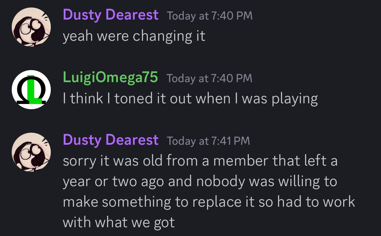Click the Dusty Dearest username above "yeah were changing it"

(x=110, y=15)
